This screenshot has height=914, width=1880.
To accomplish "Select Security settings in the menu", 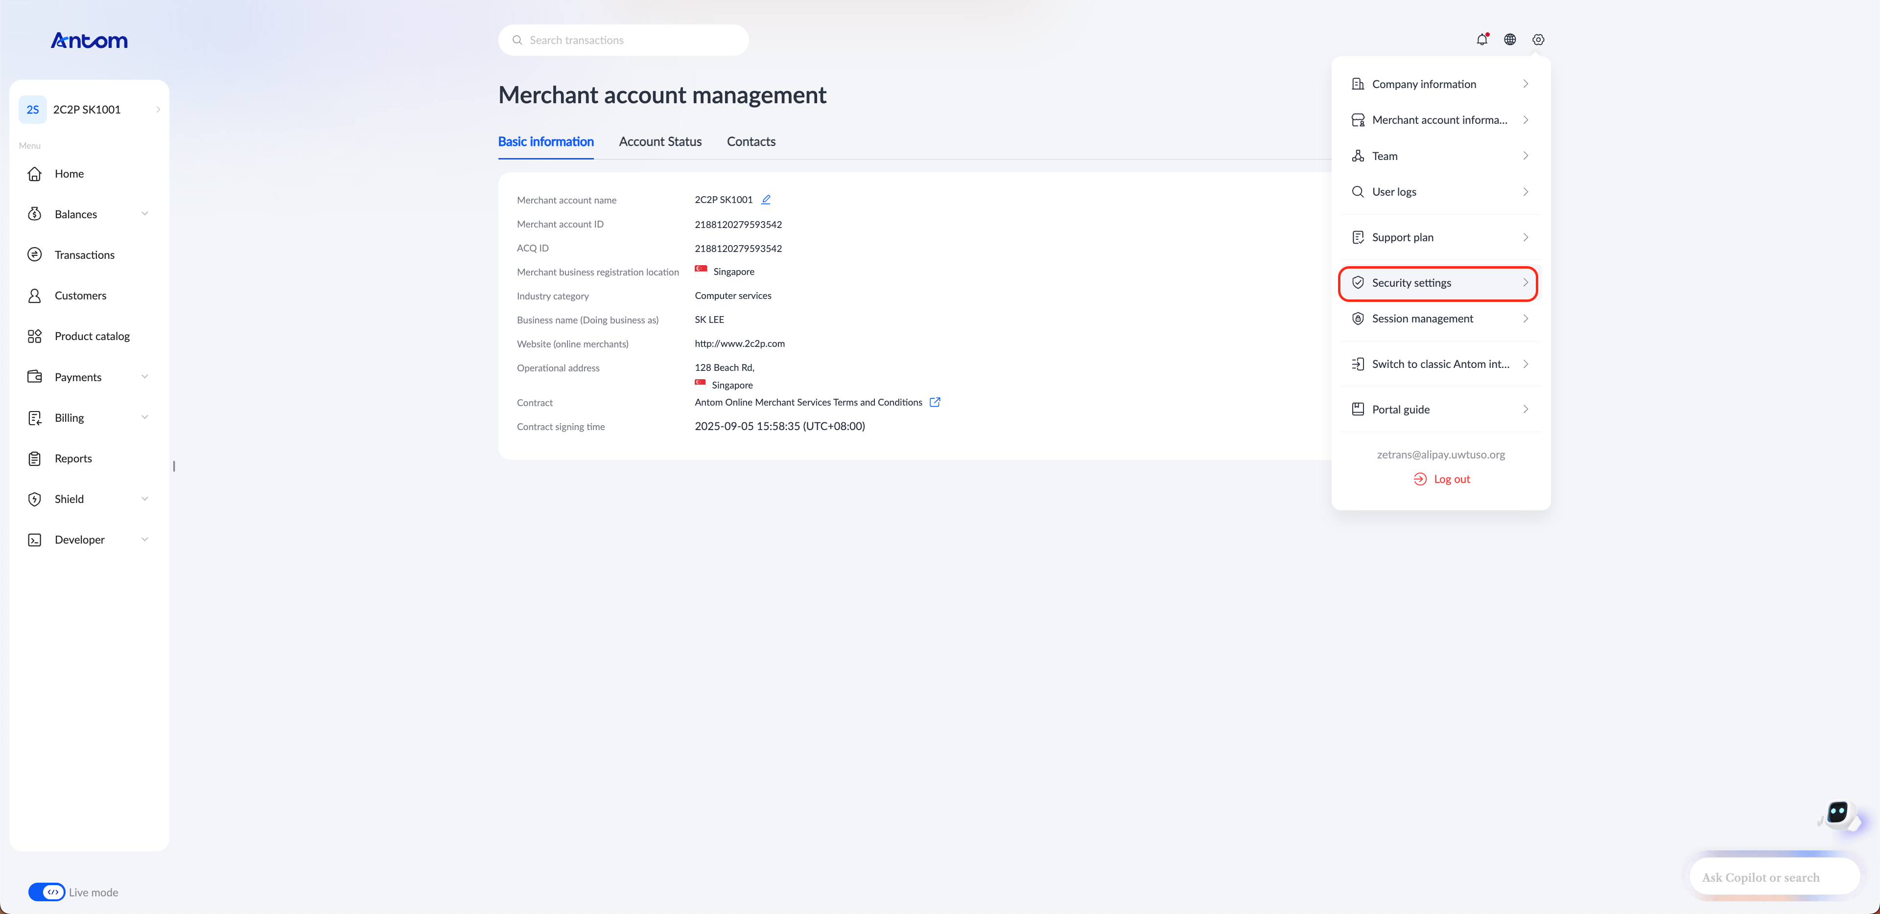I will coord(1438,283).
